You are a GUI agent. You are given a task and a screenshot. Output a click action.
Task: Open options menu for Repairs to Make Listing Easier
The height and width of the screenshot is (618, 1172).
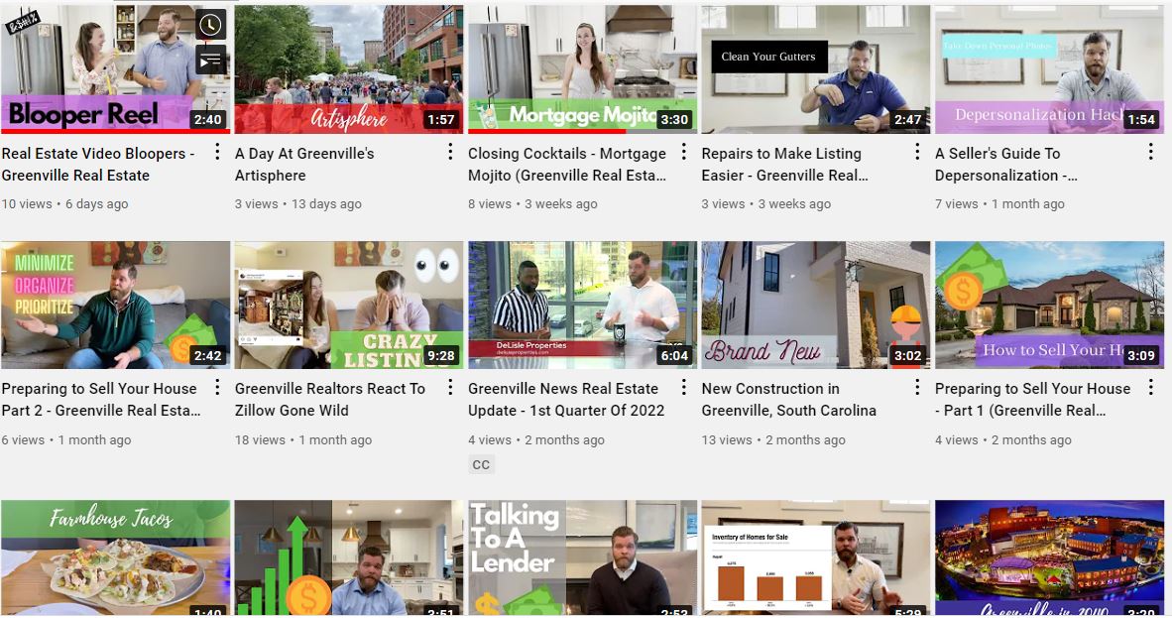coord(917,152)
